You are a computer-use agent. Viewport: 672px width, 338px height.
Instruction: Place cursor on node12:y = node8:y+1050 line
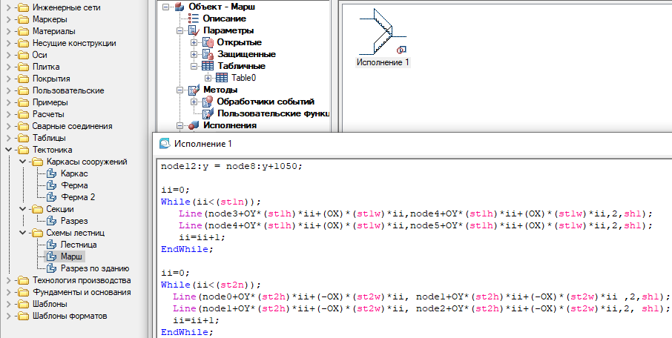tap(232, 166)
